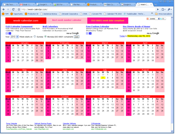Click the browser forward arrow
The width and height of the screenshot is (176, 134).
pyautogui.click(x=8, y=9)
